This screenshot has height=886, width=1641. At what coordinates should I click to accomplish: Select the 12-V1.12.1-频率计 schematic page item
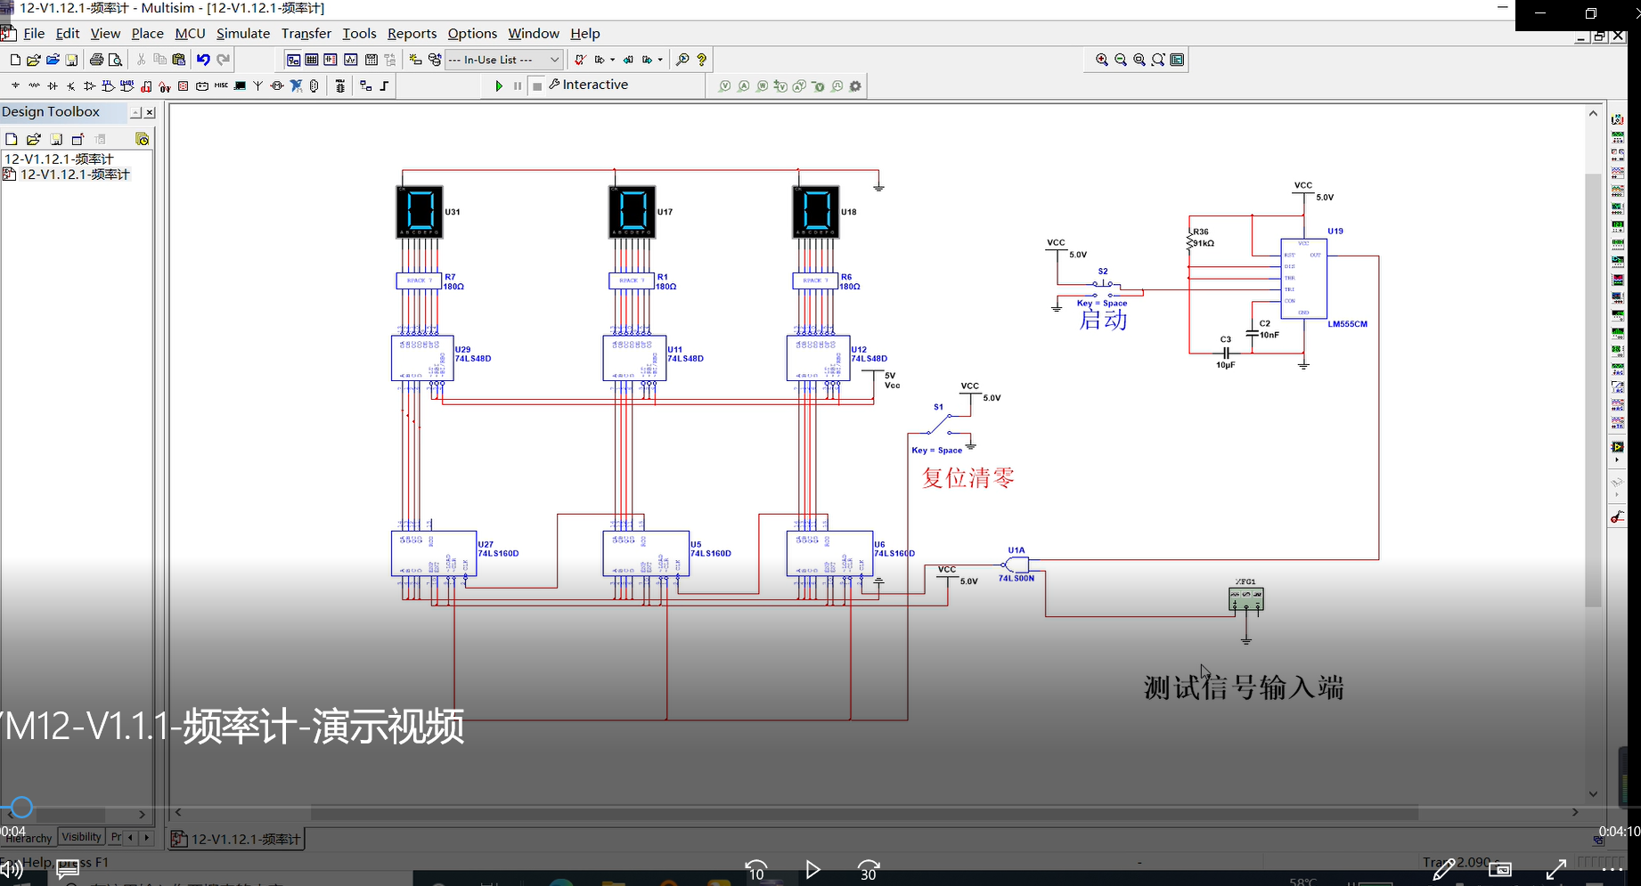pos(75,175)
